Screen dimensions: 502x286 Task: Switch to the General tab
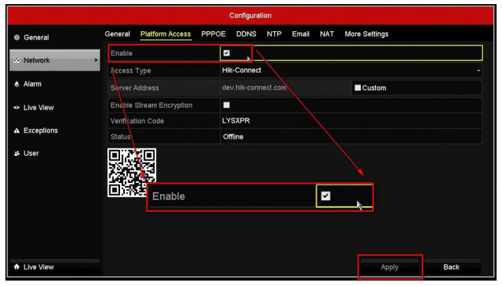click(x=117, y=34)
